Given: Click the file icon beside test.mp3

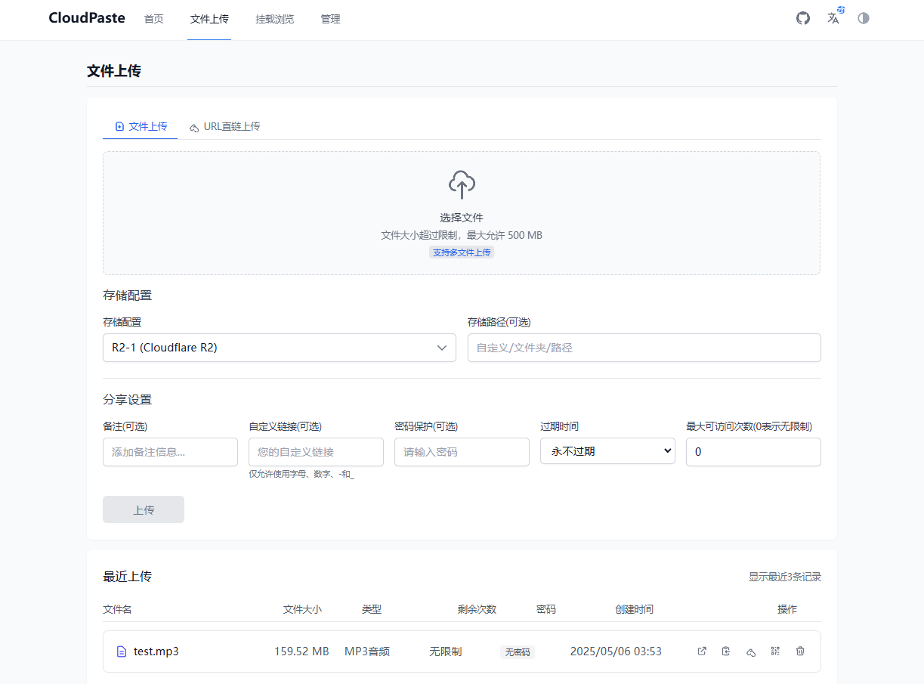Looking at the screenshot, I should click(122, 651).
